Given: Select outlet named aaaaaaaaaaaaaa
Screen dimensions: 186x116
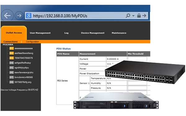Looking at the screenshot, I should [x=24, y=49].
